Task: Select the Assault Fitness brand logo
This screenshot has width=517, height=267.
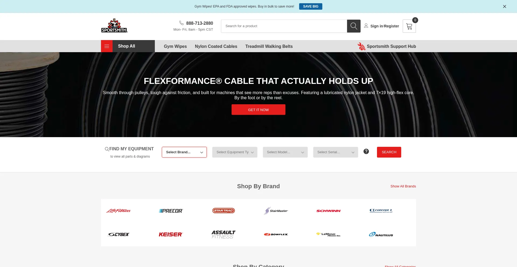Action: (x=223, y=234)
